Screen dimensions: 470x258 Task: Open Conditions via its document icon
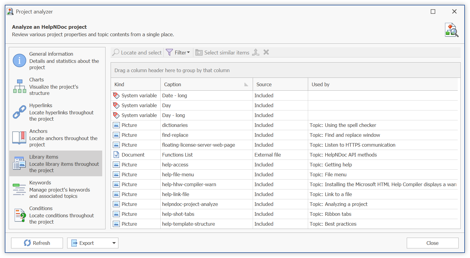click(x=20, y=215)
